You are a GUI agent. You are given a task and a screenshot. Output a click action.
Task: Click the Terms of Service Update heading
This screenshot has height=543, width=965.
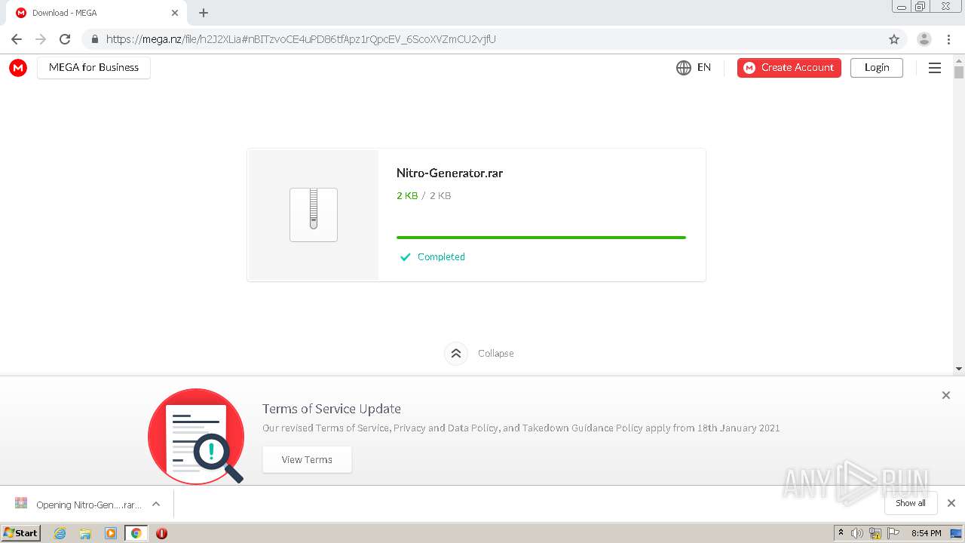coord(332,409)
